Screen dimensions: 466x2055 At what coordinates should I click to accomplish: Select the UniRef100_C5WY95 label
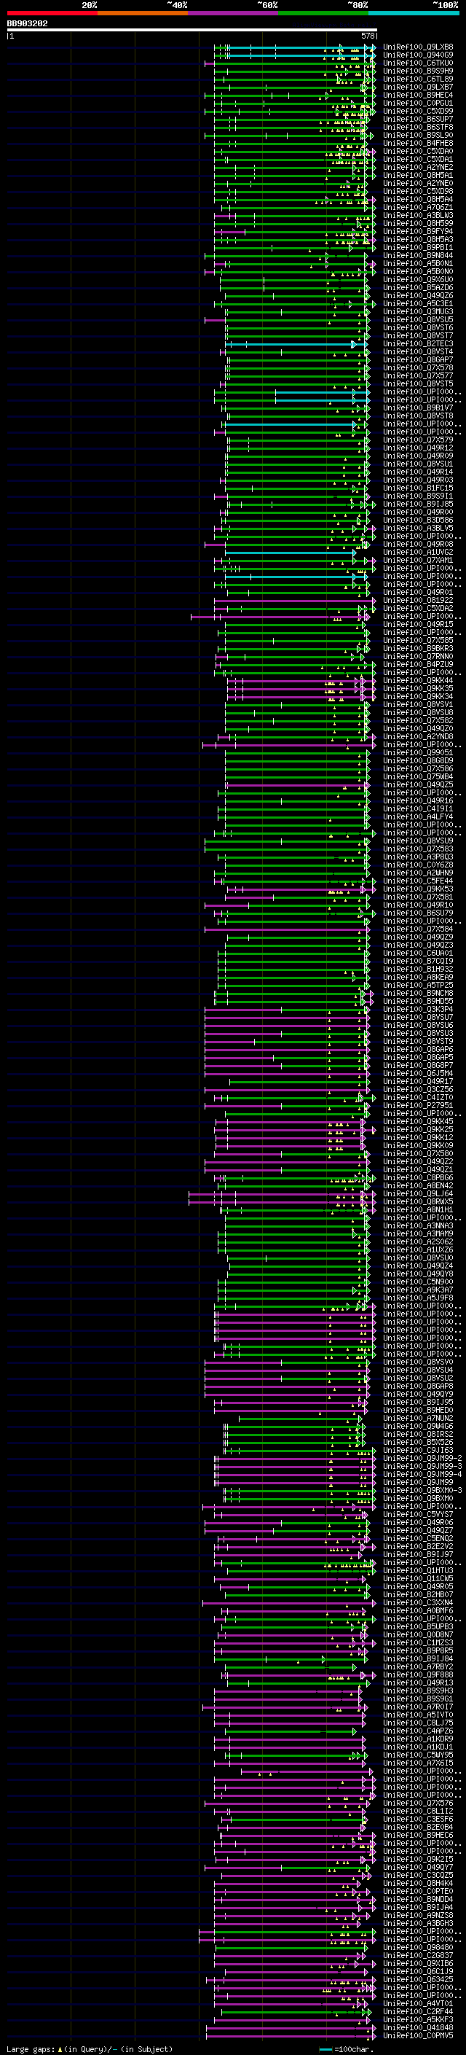click(418, 1754)
